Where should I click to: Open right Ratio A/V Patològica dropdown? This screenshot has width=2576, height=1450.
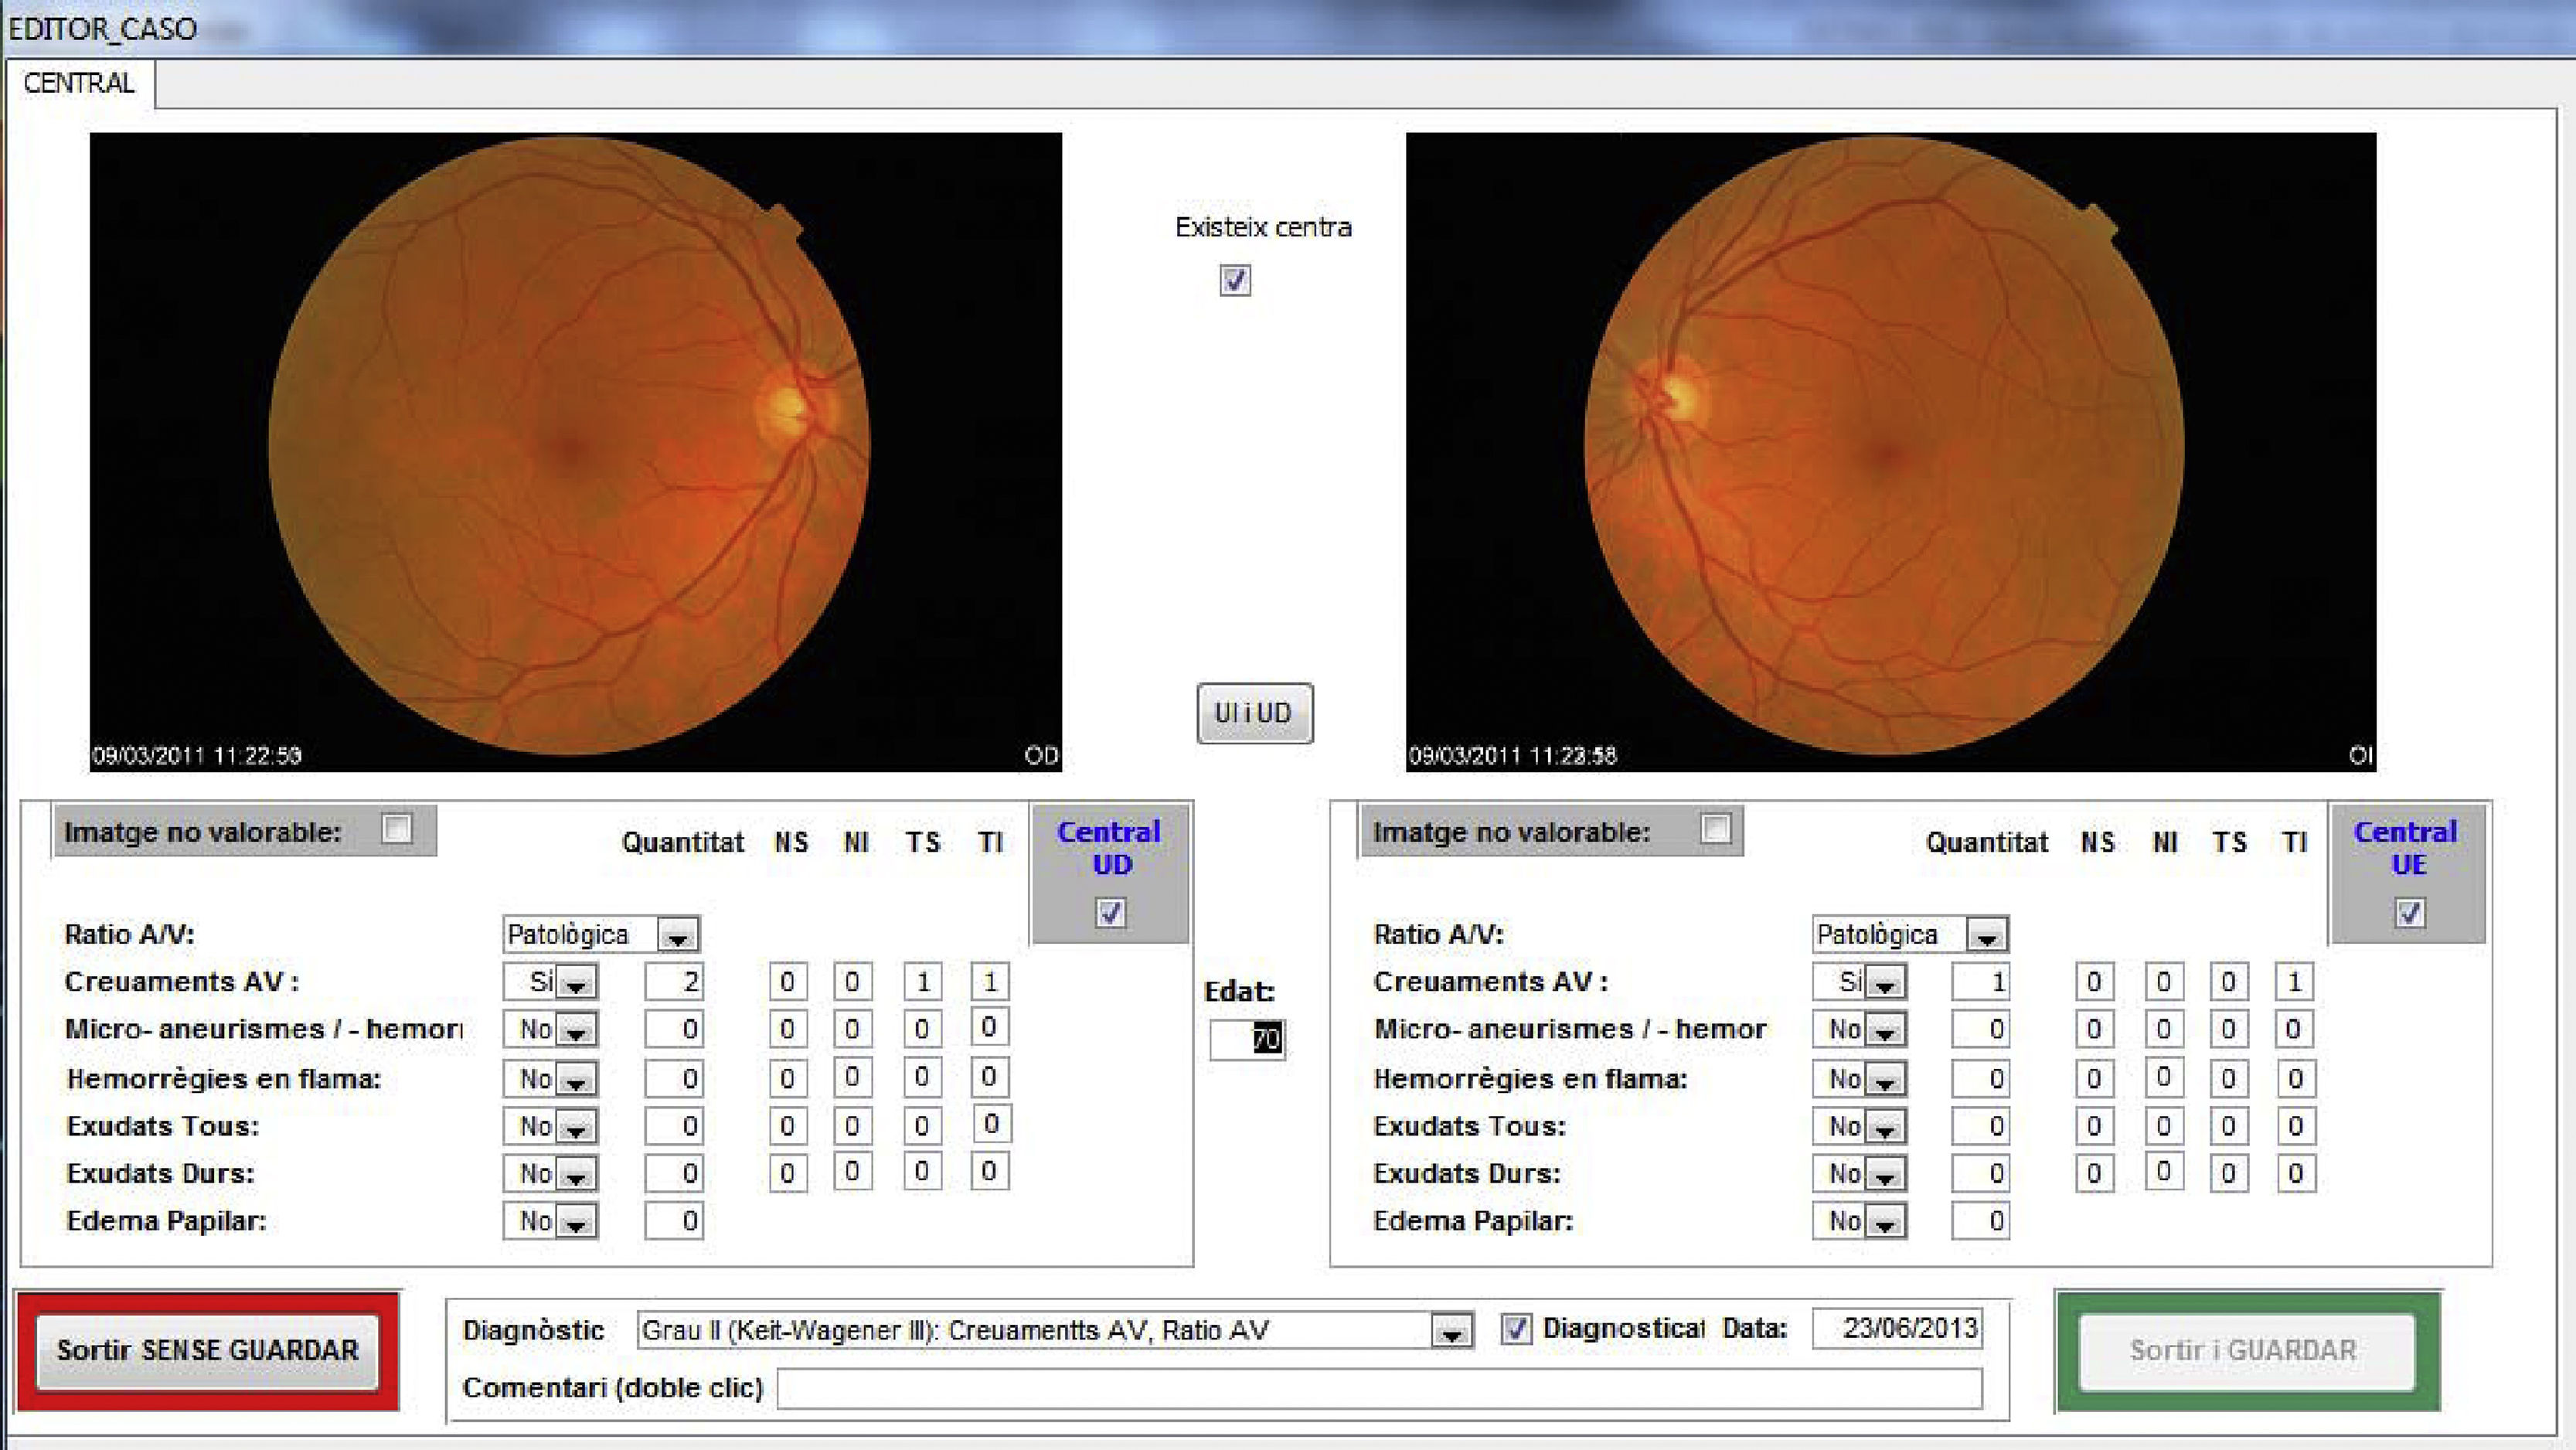pos(1986,936)
